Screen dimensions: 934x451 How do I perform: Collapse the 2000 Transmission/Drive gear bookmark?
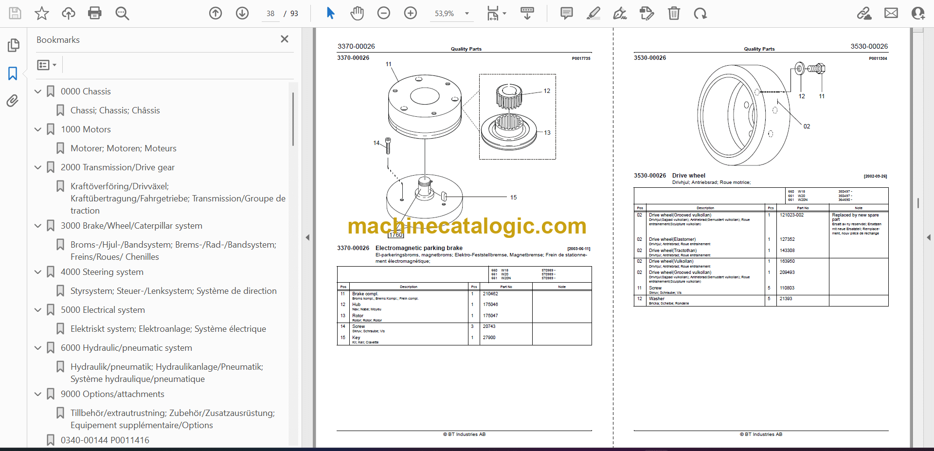[x=38, y=167]
